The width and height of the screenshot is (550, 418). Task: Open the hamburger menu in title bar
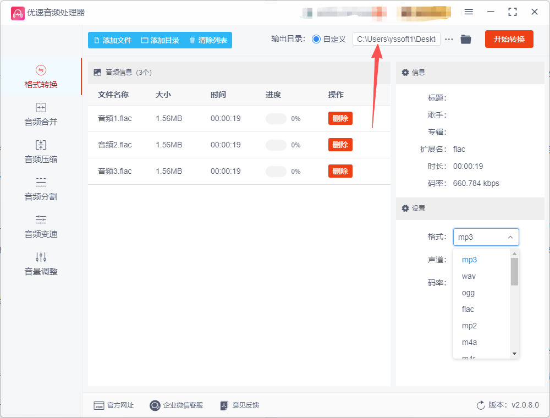[x=469, y=12]
